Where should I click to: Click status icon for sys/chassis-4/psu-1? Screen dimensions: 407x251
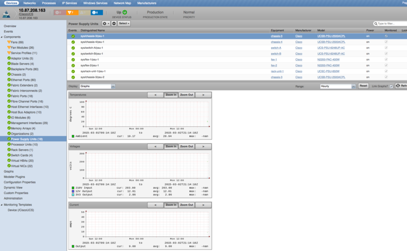click(x=73, y=42)
